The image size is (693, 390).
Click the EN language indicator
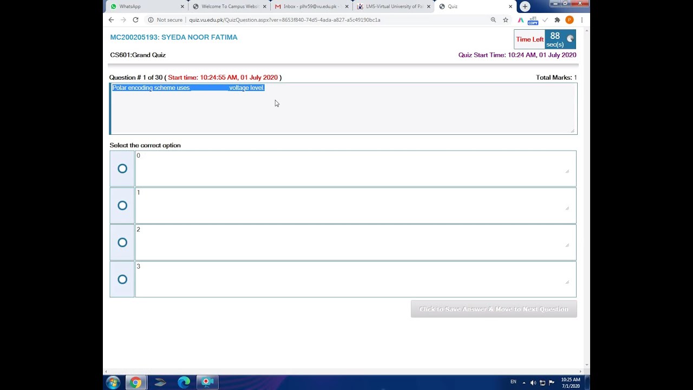(513, 382)
